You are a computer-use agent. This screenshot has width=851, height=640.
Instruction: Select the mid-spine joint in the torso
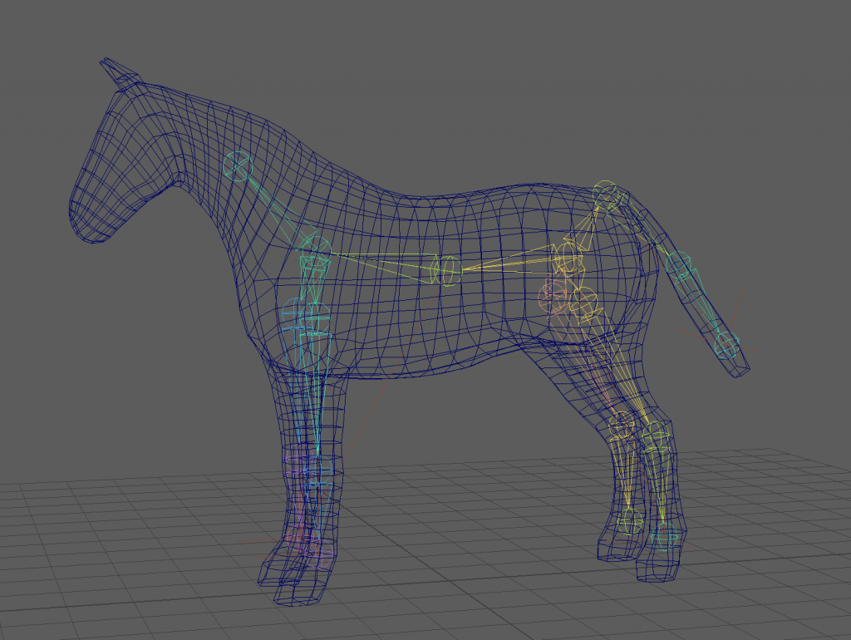click(449, 269)
